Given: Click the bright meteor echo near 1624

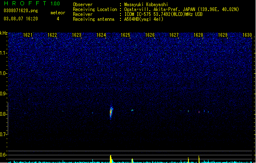Looking at the screenshot, I should coord(111,113).
